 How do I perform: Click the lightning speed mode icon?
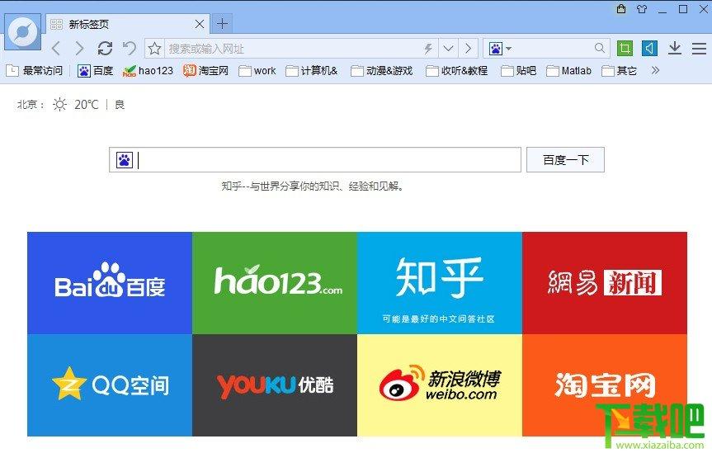click(427, 49)
